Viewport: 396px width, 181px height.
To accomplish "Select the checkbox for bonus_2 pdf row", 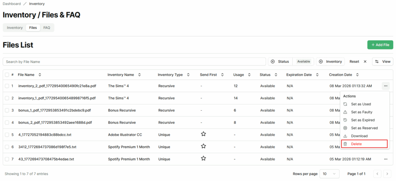I will point(7,123).
